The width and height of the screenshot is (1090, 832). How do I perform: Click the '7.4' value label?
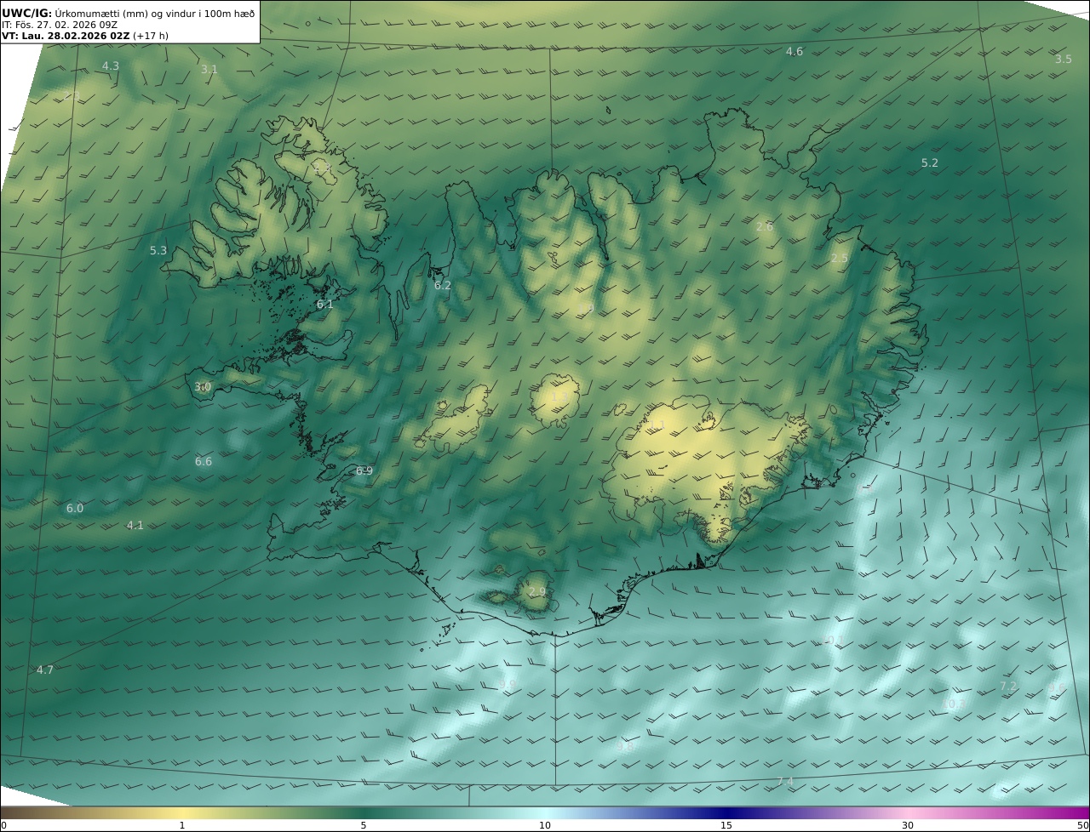785,781
